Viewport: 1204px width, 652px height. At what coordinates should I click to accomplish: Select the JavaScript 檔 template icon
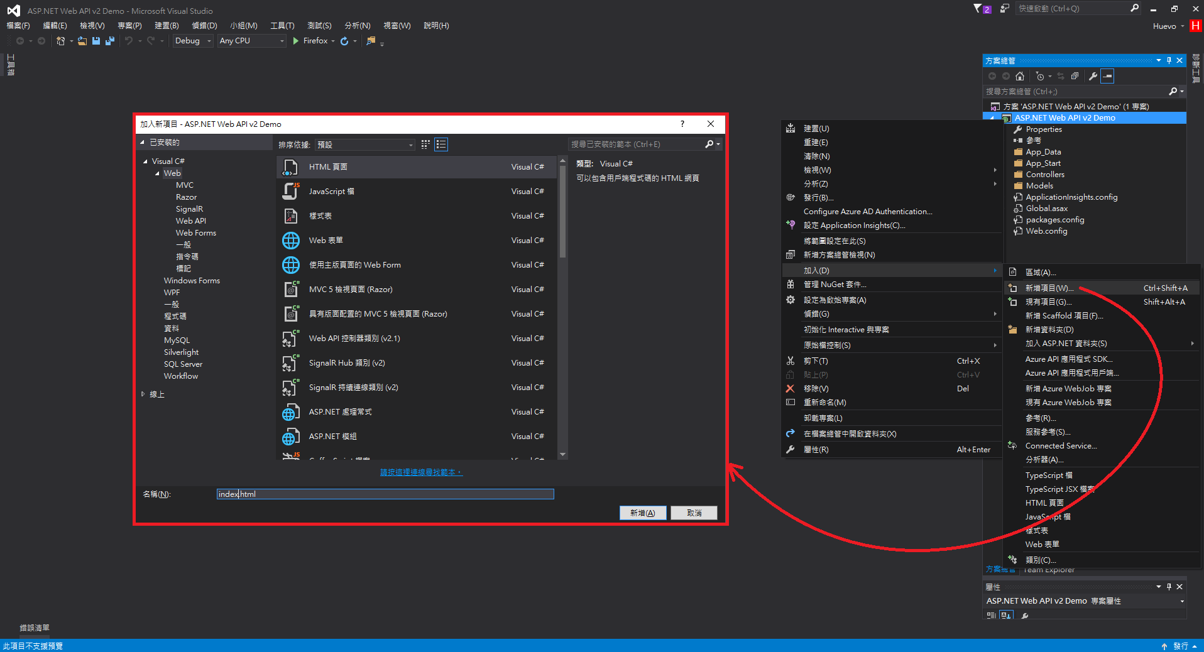291,192
